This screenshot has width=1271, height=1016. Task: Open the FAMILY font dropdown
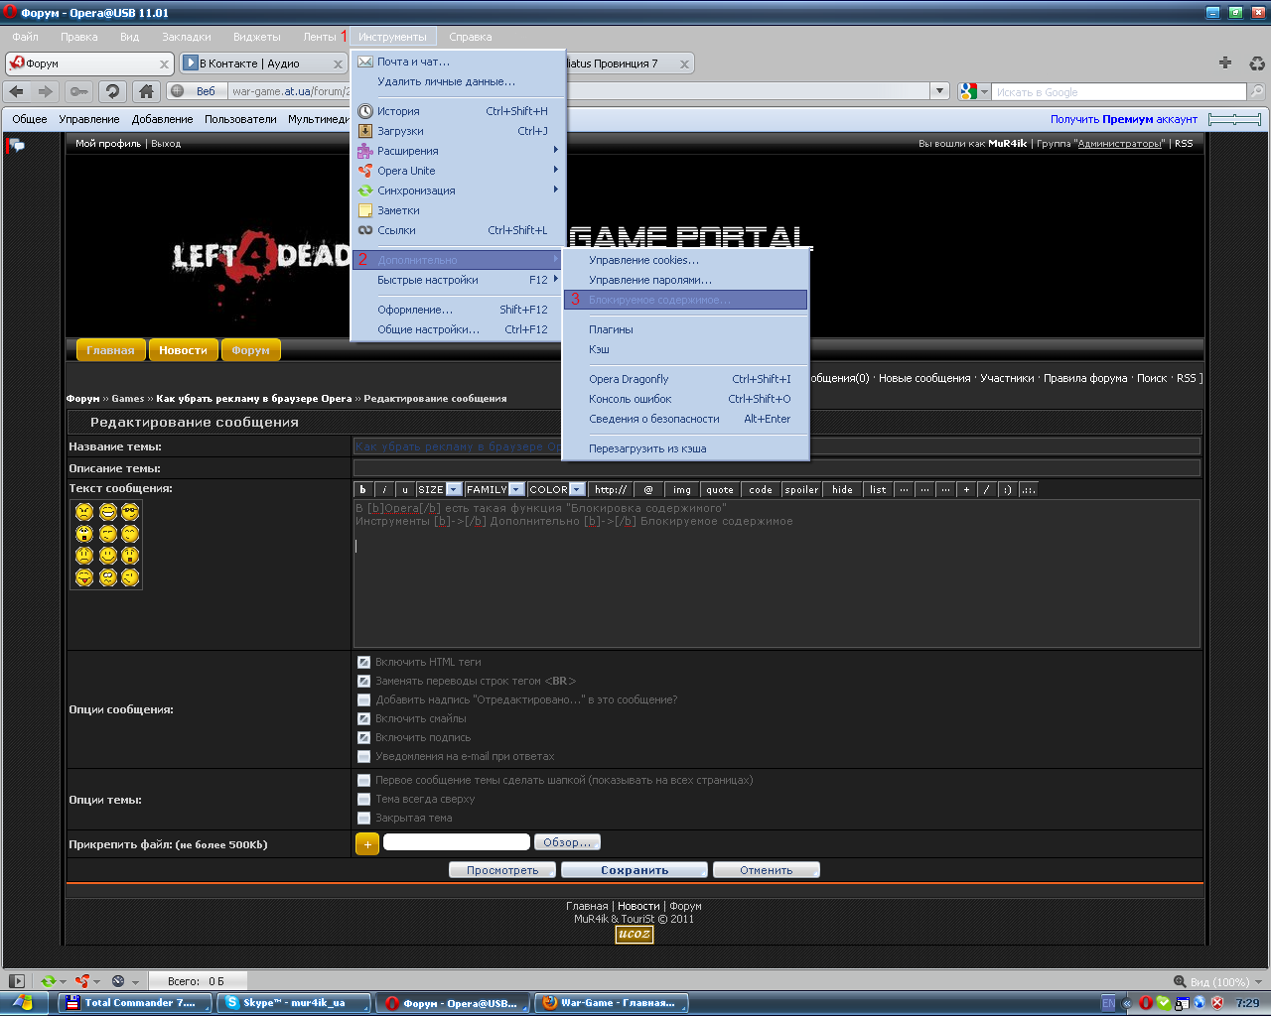(x=494, y=489)
